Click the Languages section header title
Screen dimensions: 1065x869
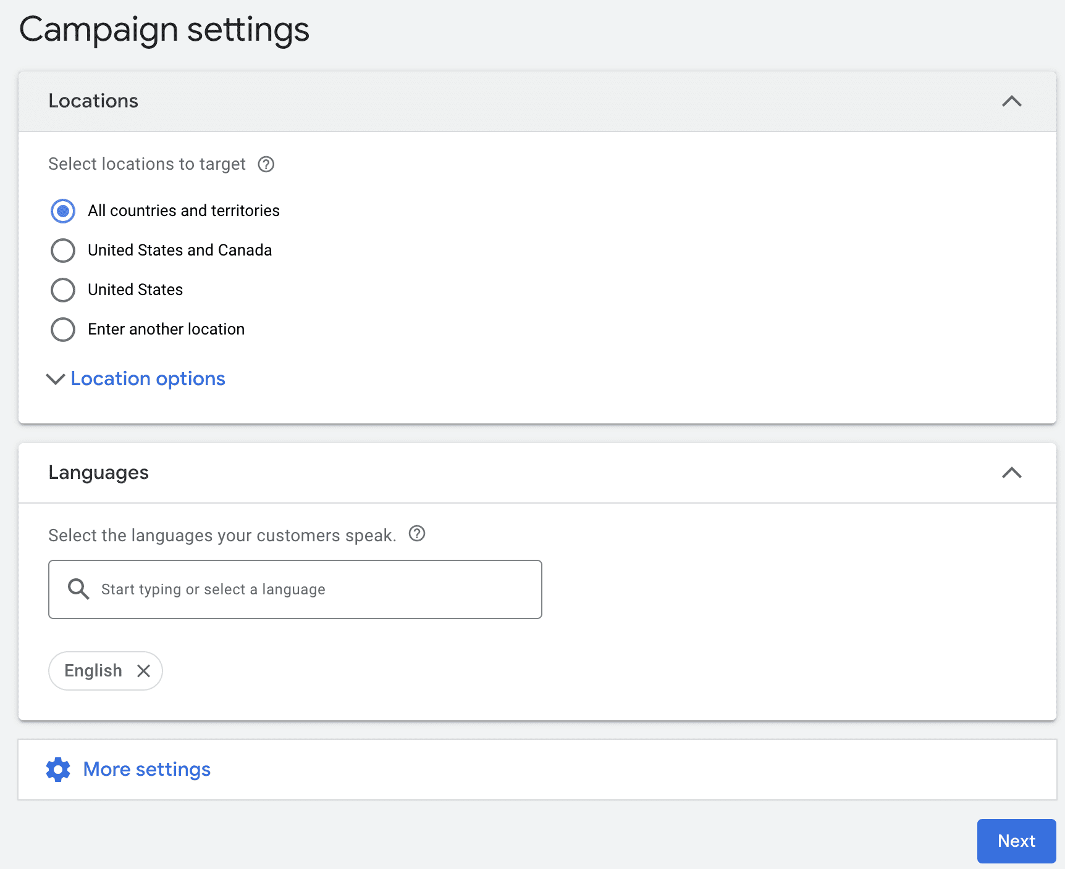[x=98, y=473]
